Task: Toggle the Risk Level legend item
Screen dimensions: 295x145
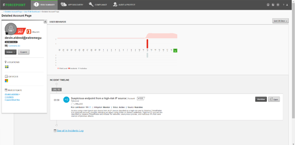Action: [62, 68]
